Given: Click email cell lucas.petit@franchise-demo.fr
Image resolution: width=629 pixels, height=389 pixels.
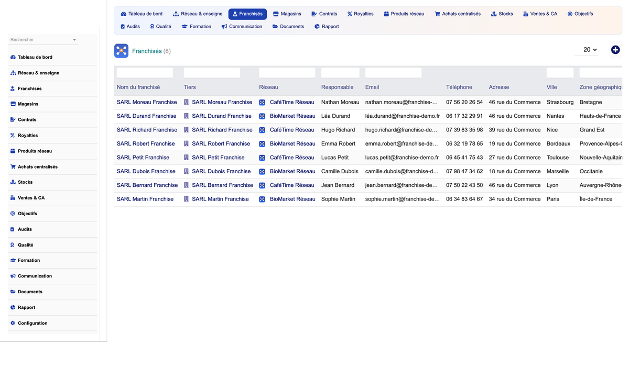Looking at the screenshot, I should click(402, 158).
